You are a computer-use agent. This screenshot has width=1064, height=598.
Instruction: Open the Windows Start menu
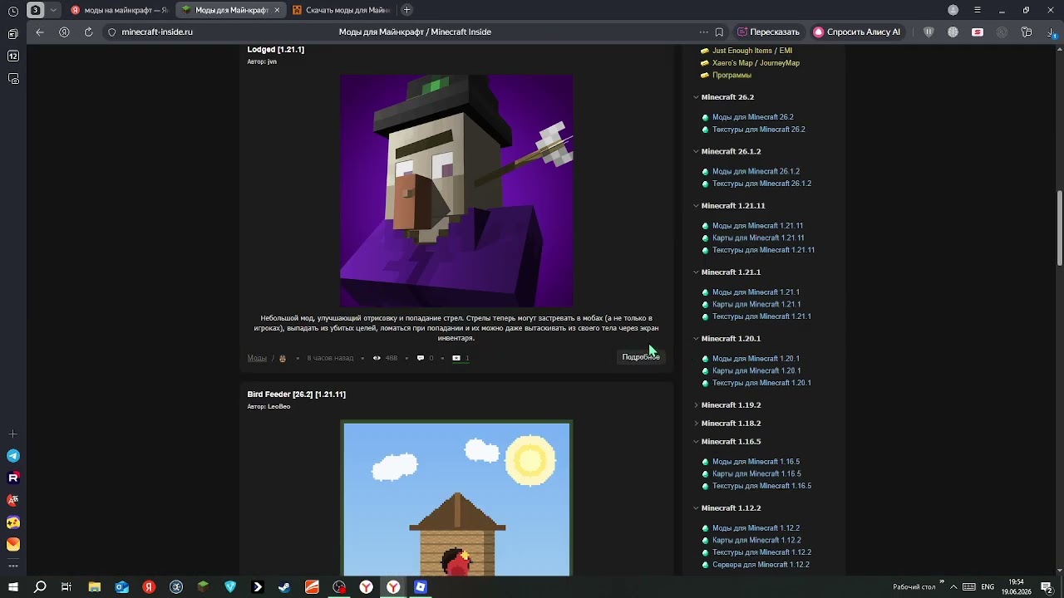tap(13, 587)
